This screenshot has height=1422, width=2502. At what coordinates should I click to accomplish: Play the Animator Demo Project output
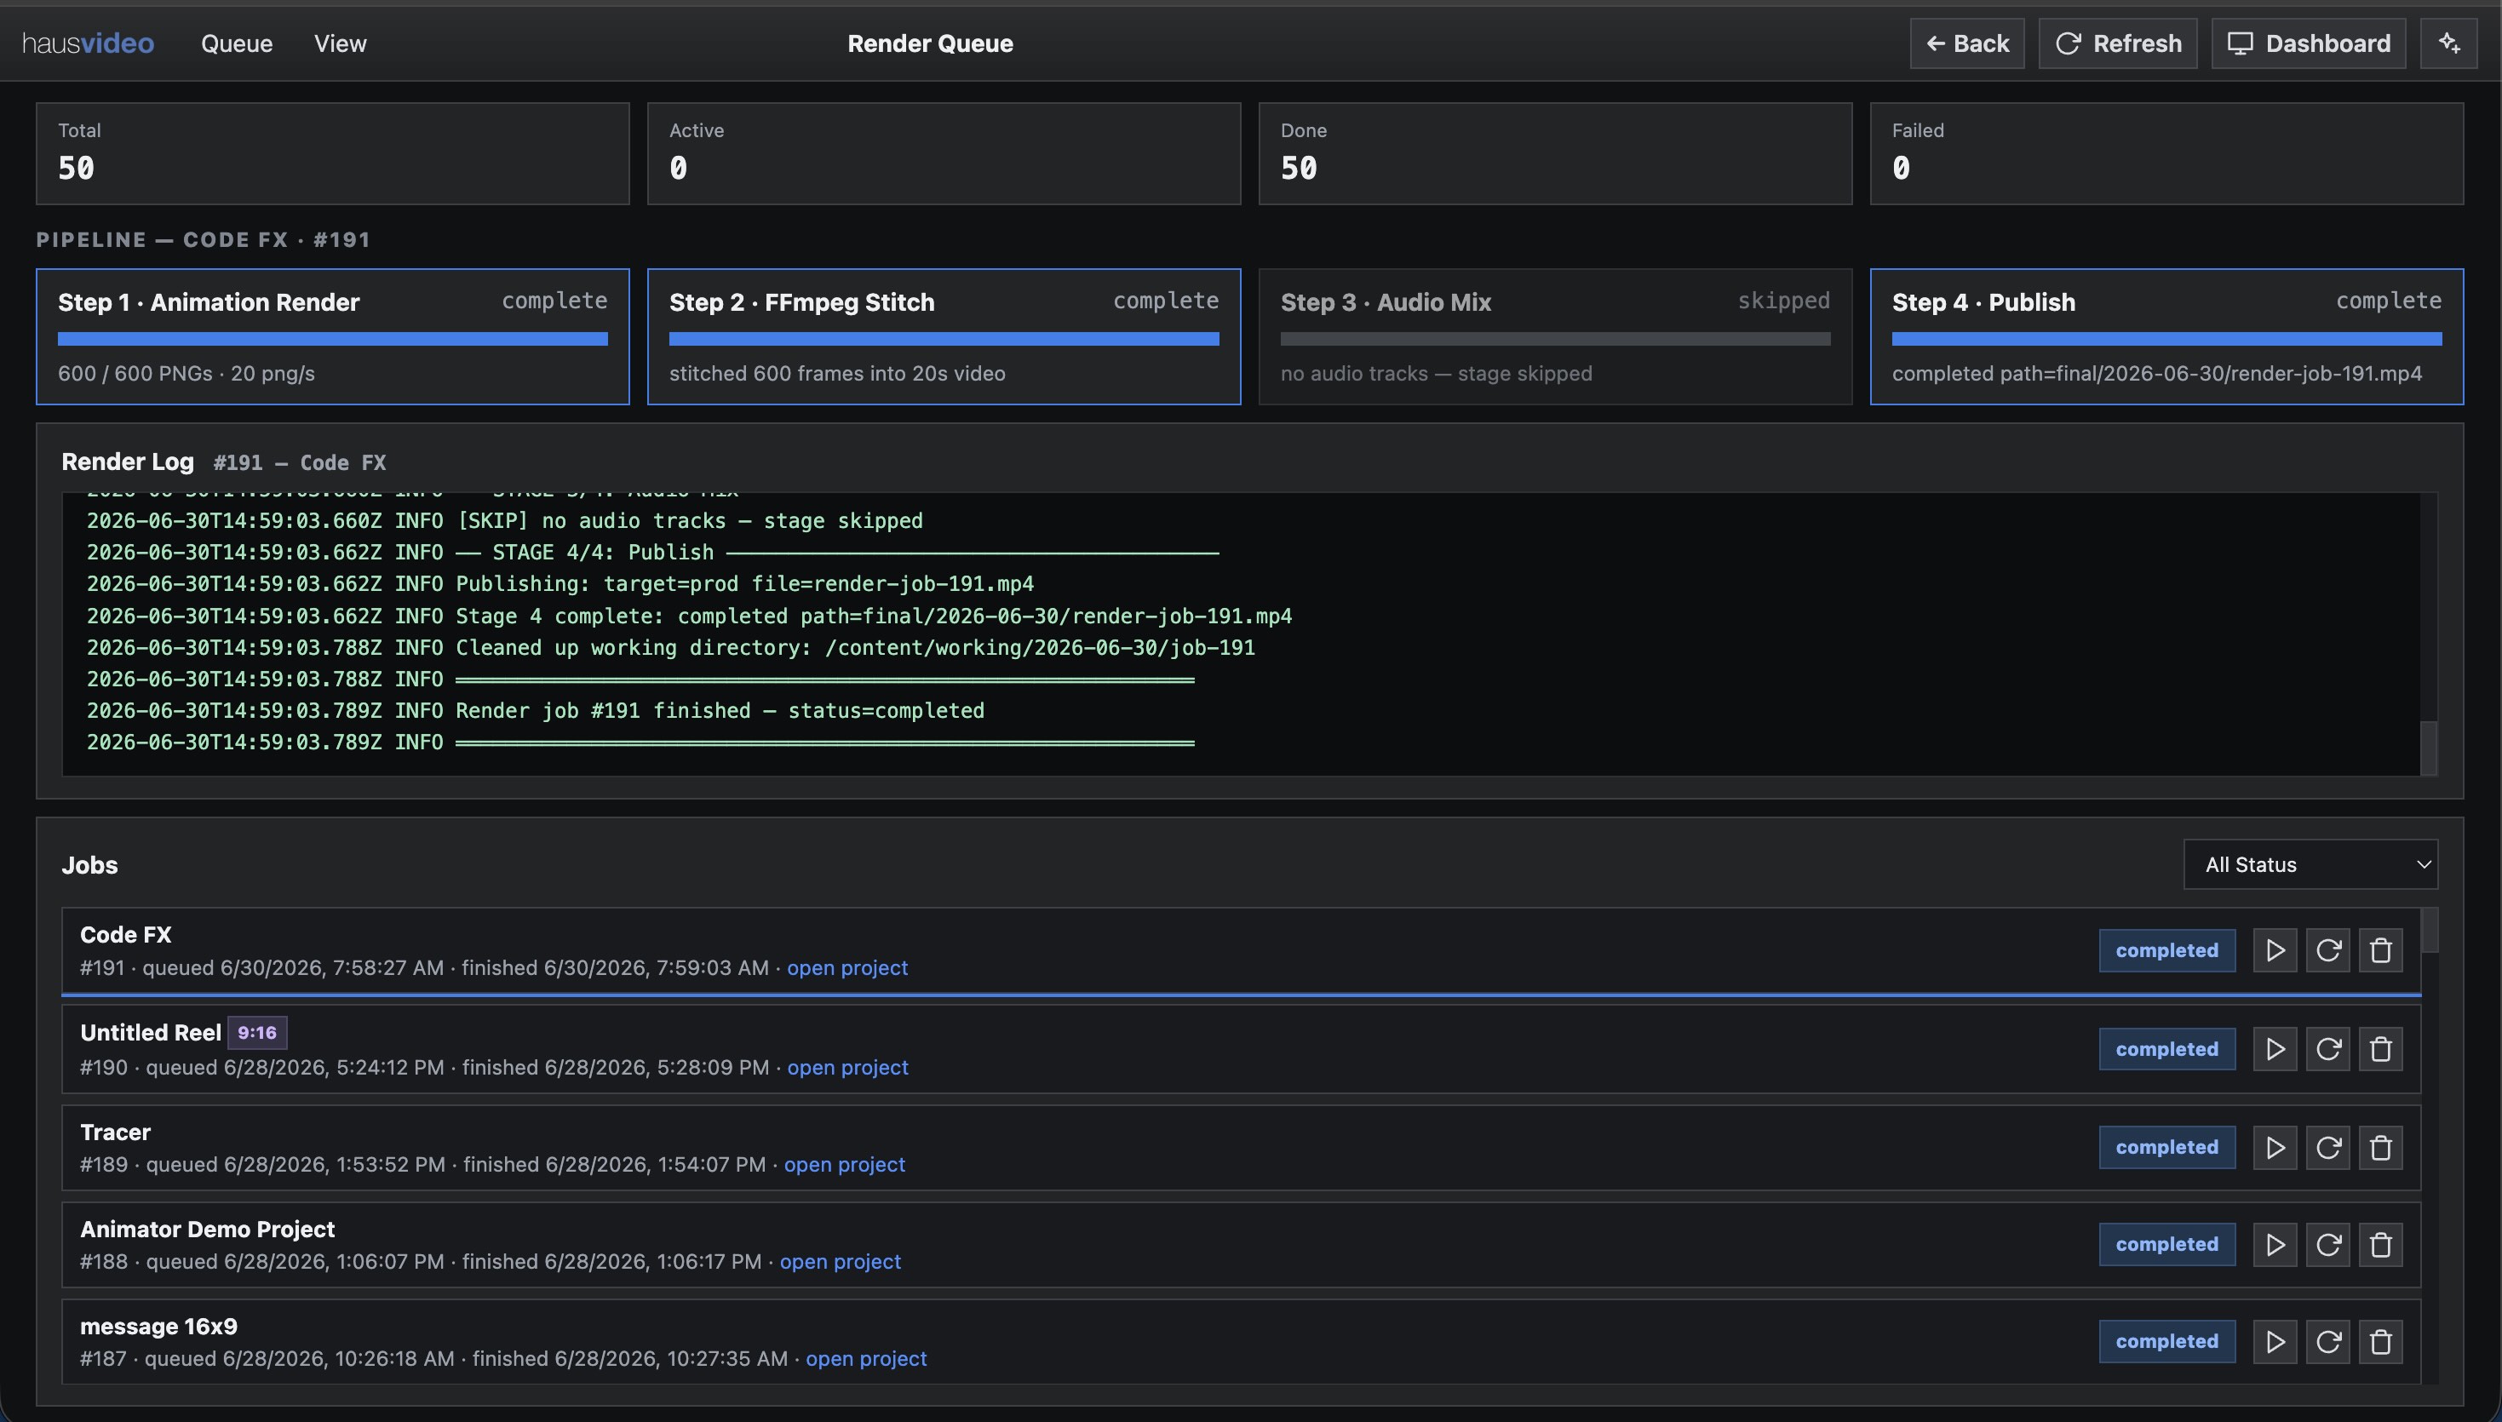click(2275, 1244)
